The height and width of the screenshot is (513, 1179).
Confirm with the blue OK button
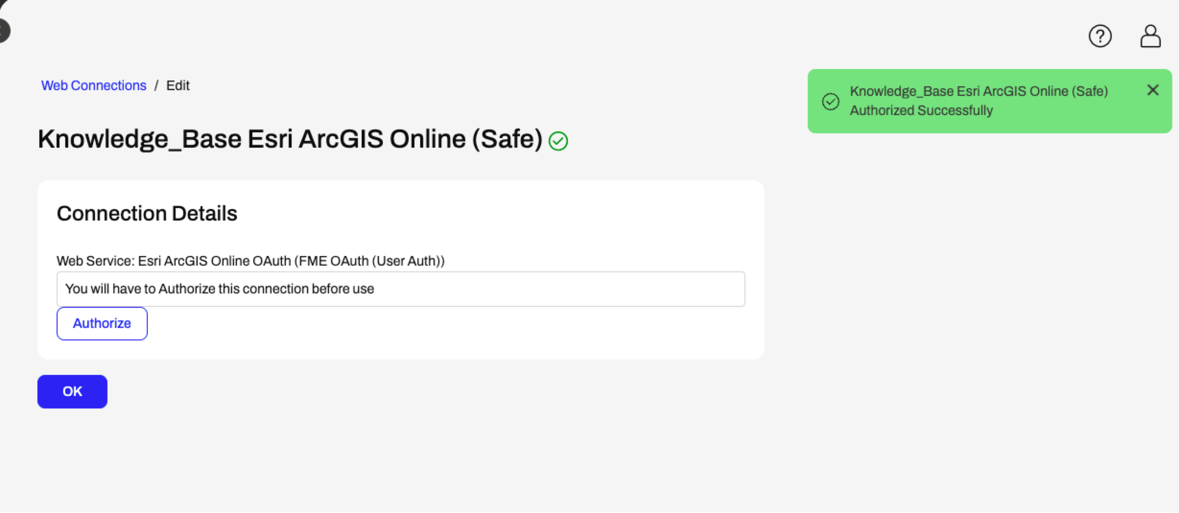[x=72, y=392]
